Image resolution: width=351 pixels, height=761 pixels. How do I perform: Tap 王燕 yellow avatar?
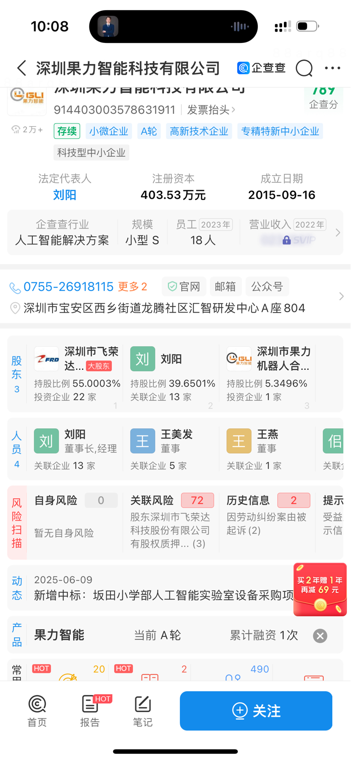click(x=239, y=441)
